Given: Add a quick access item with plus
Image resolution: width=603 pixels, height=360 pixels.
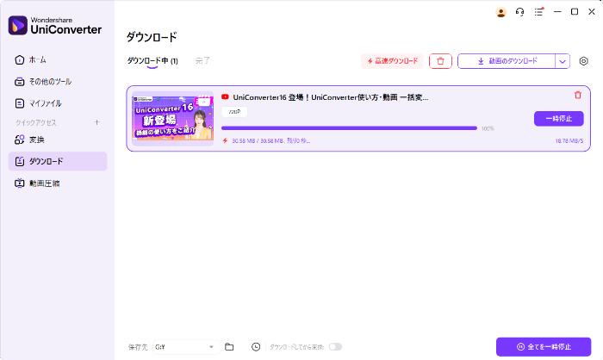Looking at the screenshot, I should [96, 122].
